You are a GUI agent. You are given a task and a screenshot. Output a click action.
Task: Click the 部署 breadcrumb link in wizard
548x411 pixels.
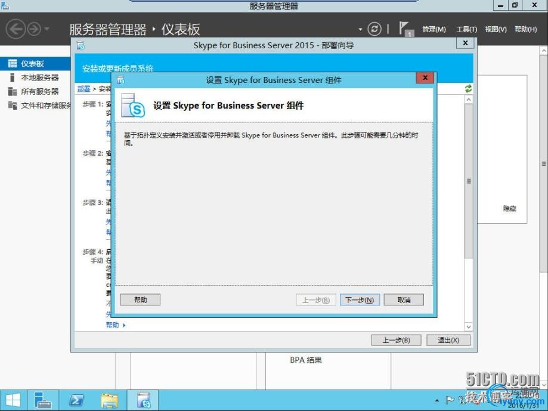(x=84, y=89)
